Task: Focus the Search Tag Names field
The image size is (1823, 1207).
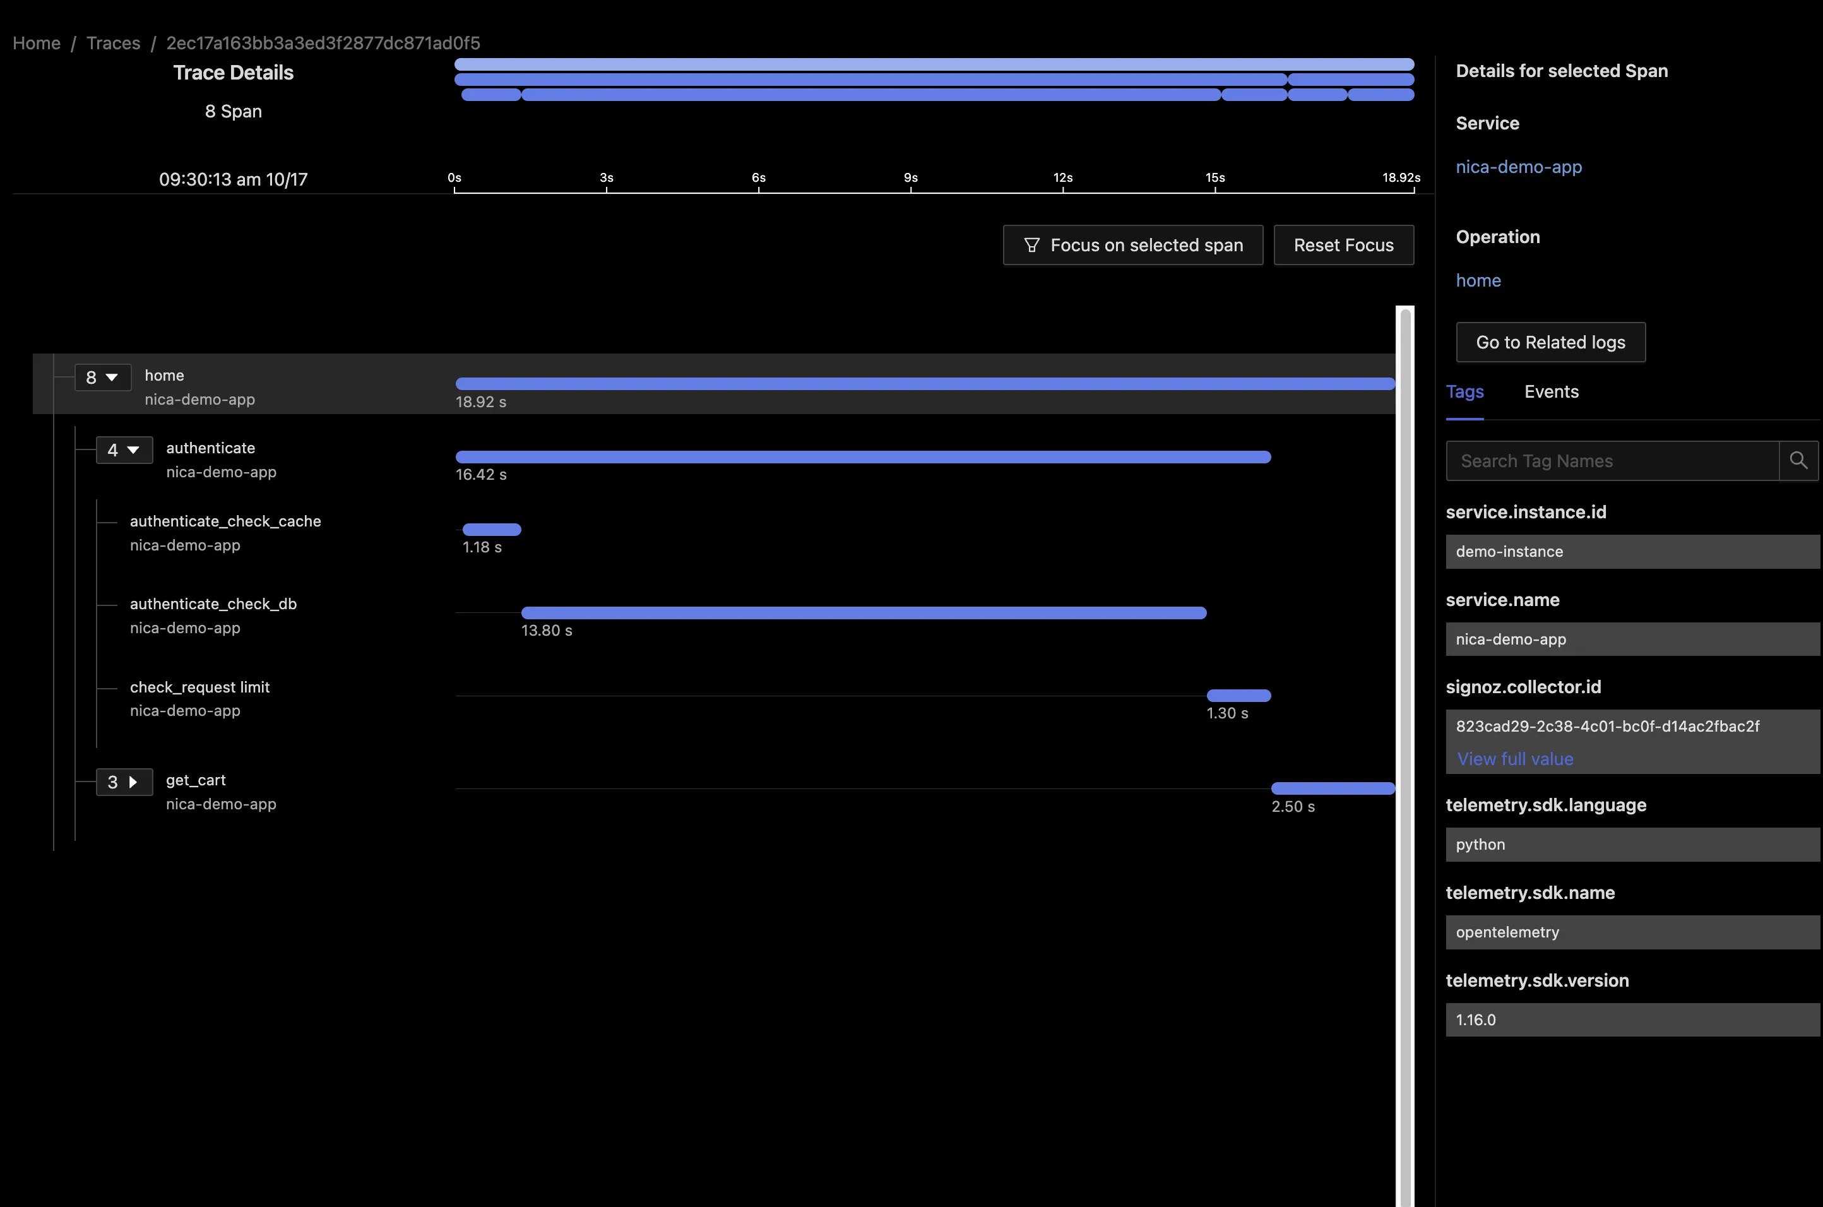Action: [1613, 460]
